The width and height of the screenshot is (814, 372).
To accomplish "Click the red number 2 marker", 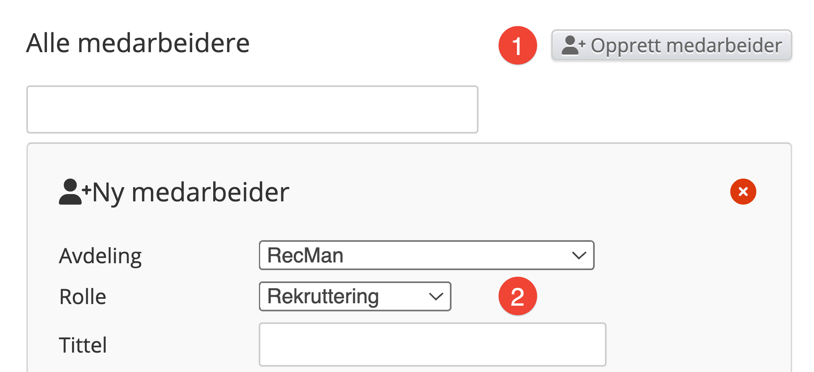I will point(517,296).
